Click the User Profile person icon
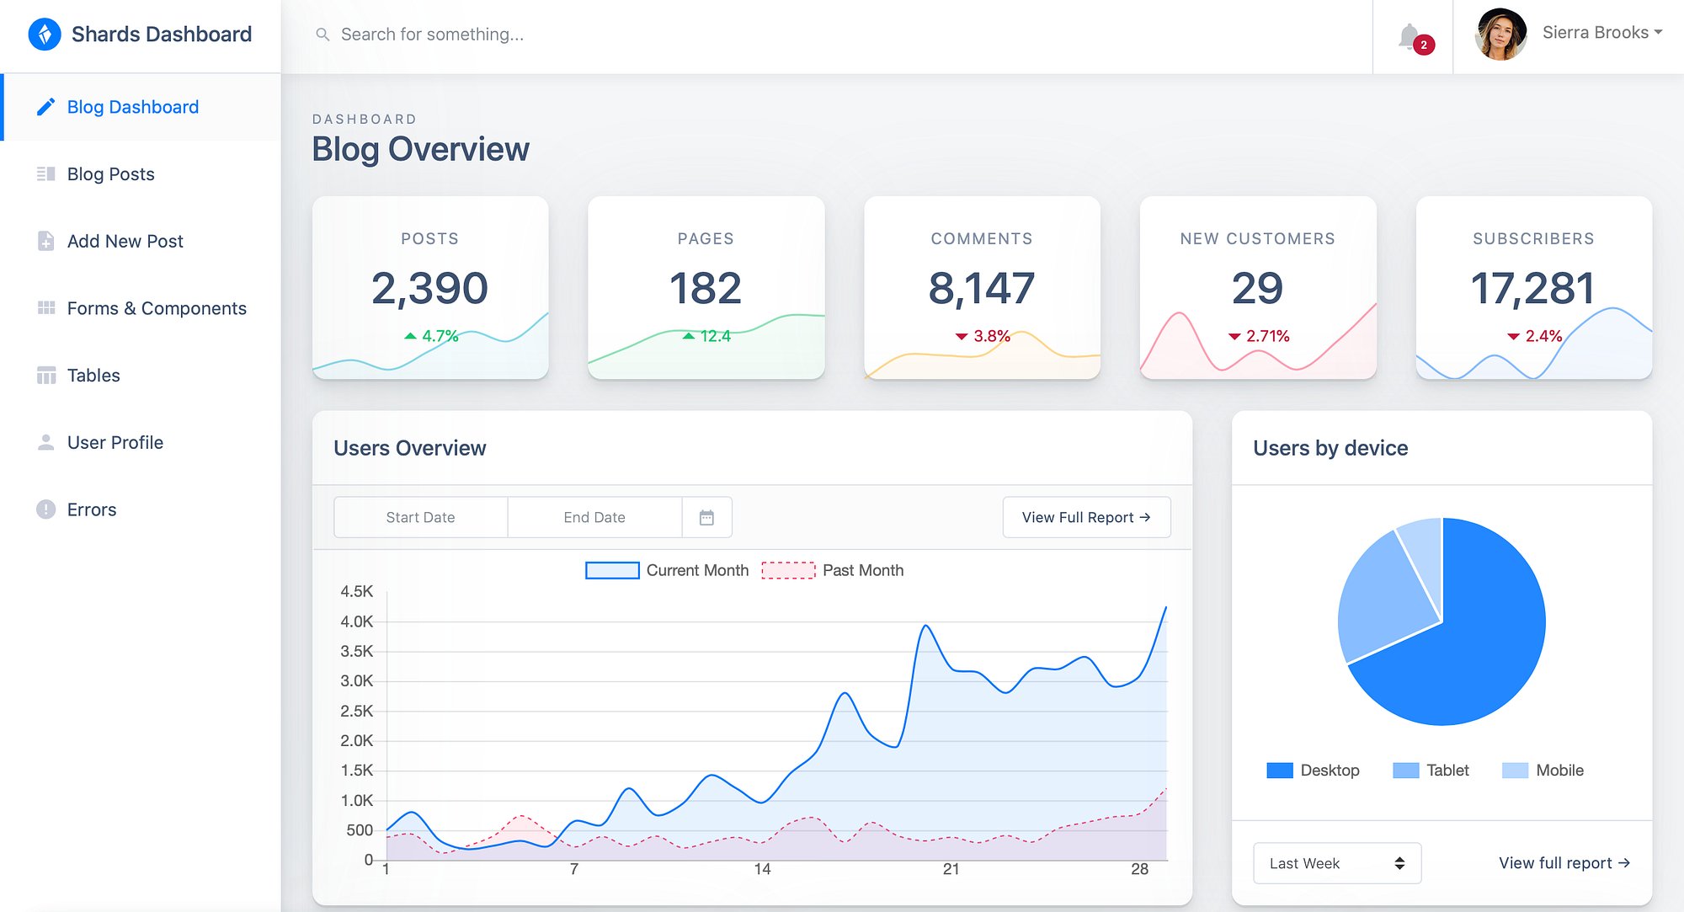 pos(46,442)
